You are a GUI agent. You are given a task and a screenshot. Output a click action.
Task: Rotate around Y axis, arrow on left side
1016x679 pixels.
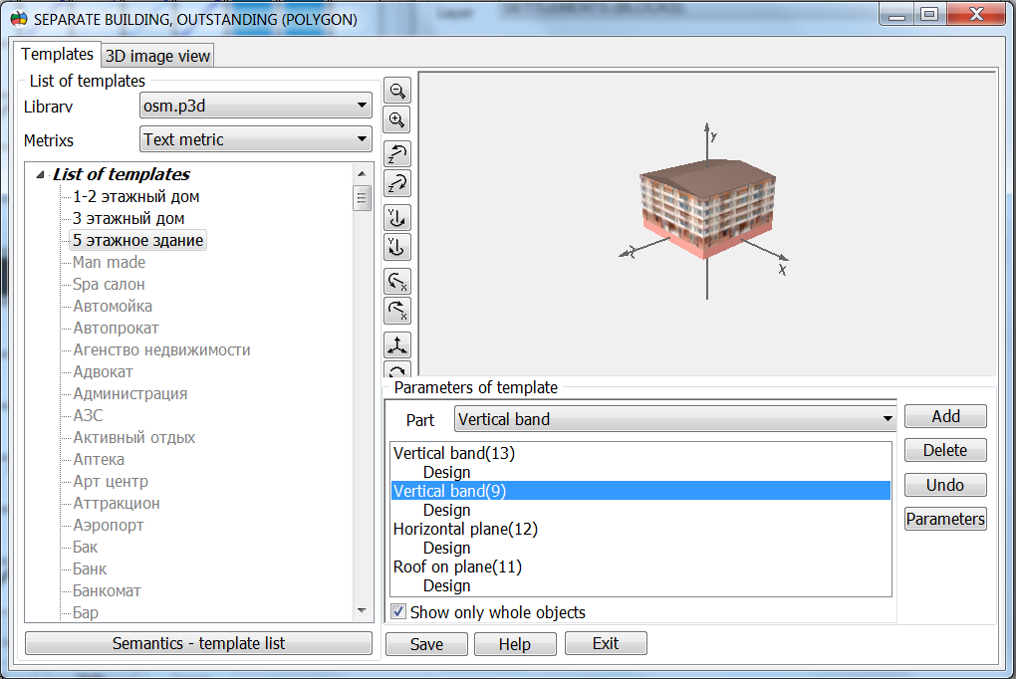coord(397,247)
